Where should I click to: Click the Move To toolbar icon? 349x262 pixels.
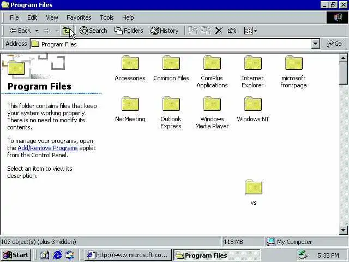point(192,31)
